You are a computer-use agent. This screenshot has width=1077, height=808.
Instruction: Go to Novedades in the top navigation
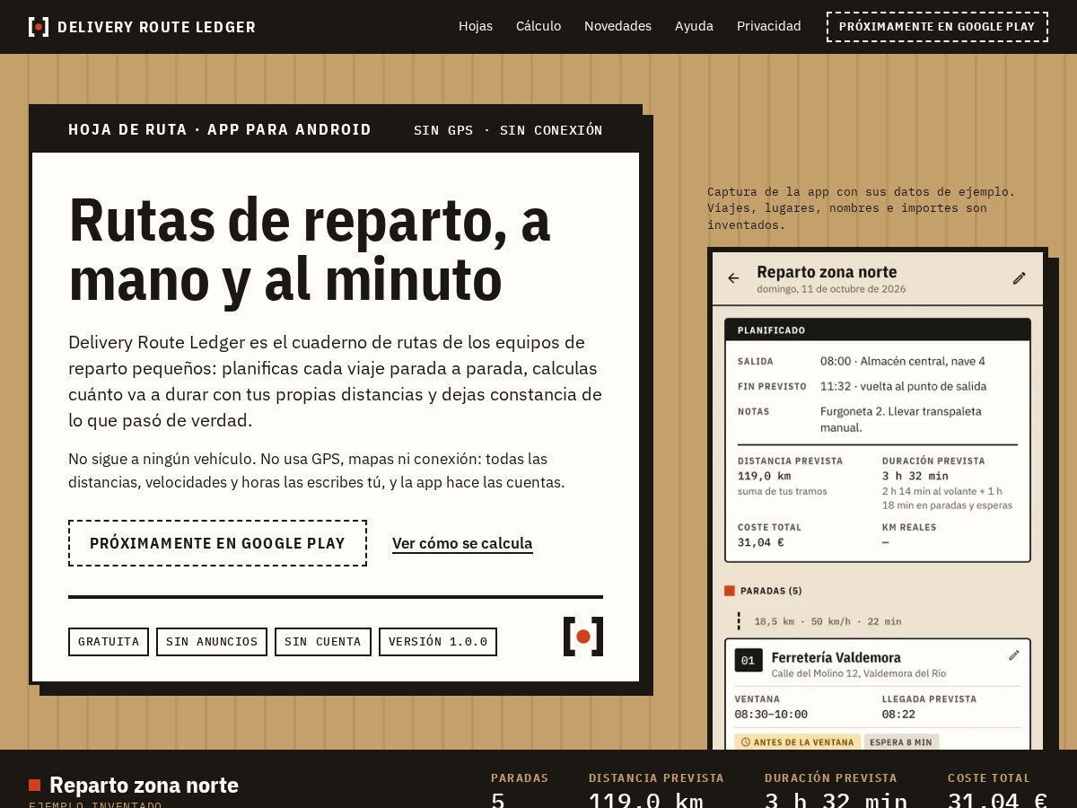617,26
